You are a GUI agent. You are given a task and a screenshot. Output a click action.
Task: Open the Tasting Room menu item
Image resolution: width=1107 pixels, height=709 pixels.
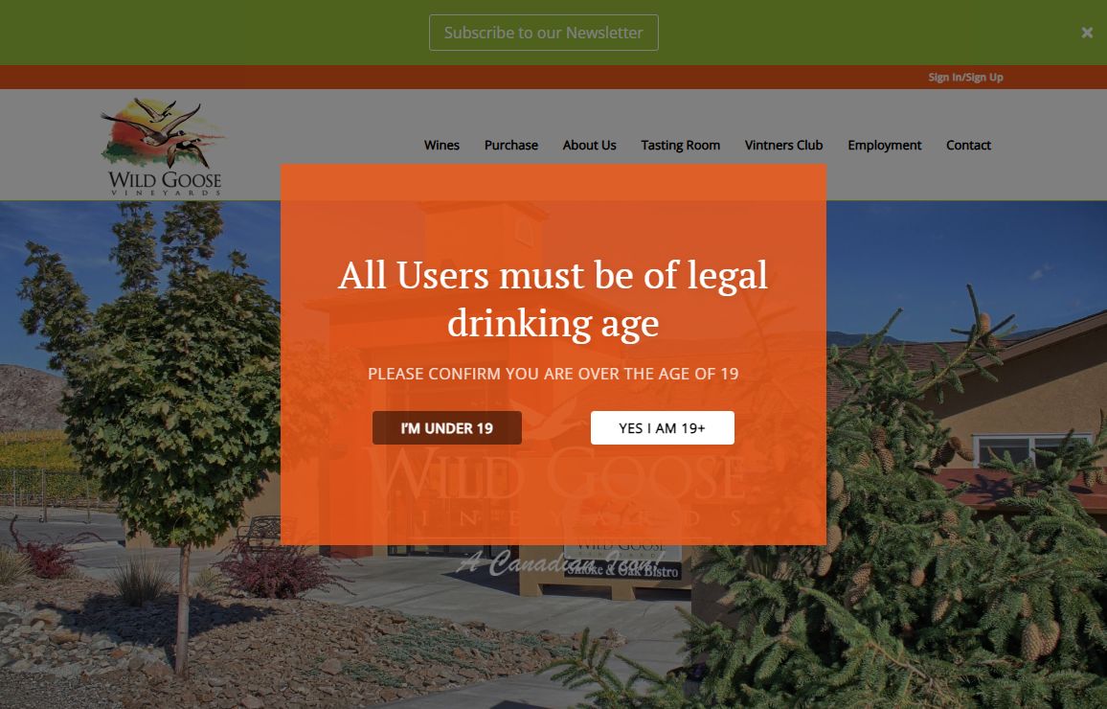[x=681, y=145]
